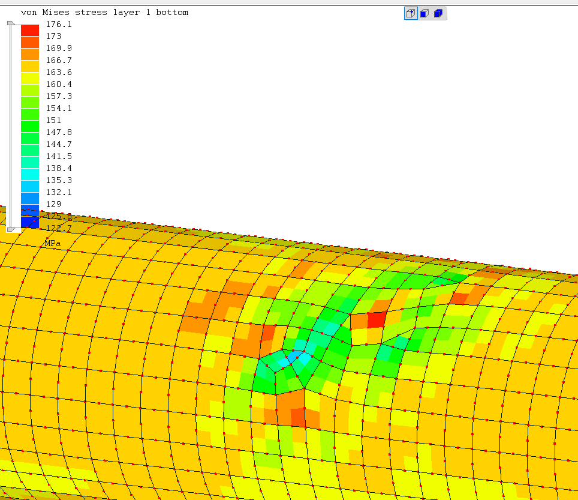Click the legend value 154.1

coord(59,108)
